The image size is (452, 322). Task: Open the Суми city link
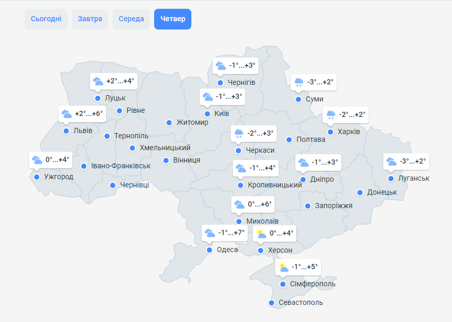click(314, 99)
